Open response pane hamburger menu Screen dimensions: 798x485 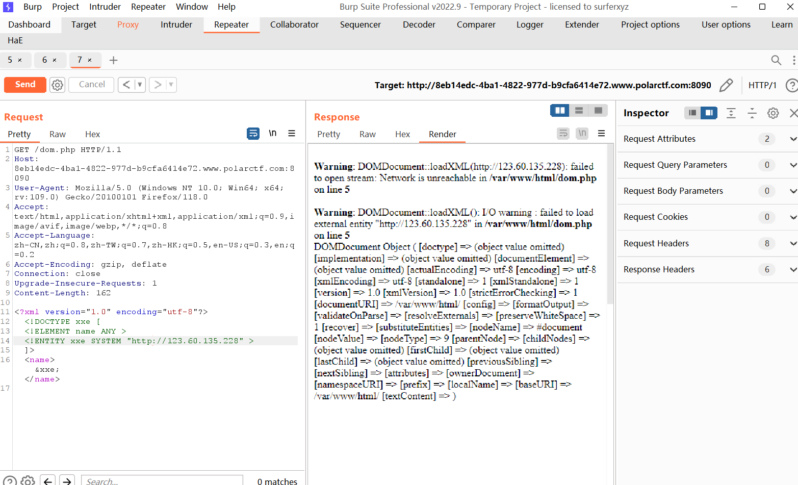(601, 134)
